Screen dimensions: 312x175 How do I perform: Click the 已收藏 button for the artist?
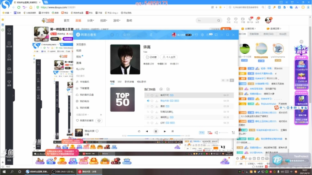pos(151,57)
